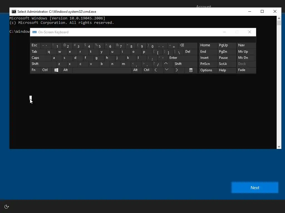Close the cmd.exe window
285x213 pixels.
(275, 12)
